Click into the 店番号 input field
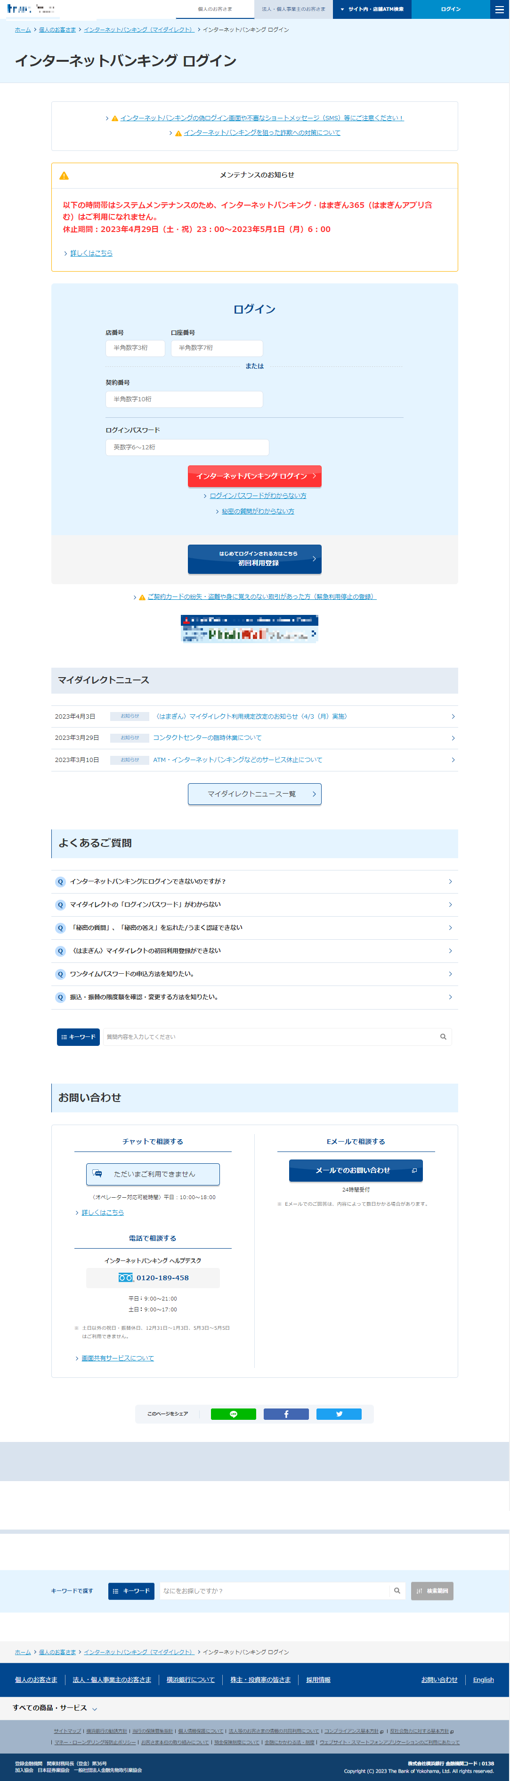Screen dimensions: 510x1781 (x=135, y=348)
